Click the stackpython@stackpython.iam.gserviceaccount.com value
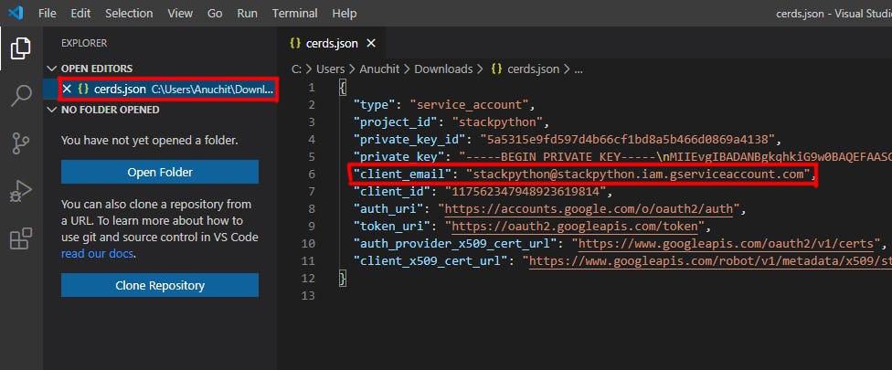This screenshot has height=370, width=892. coord(638,174)
